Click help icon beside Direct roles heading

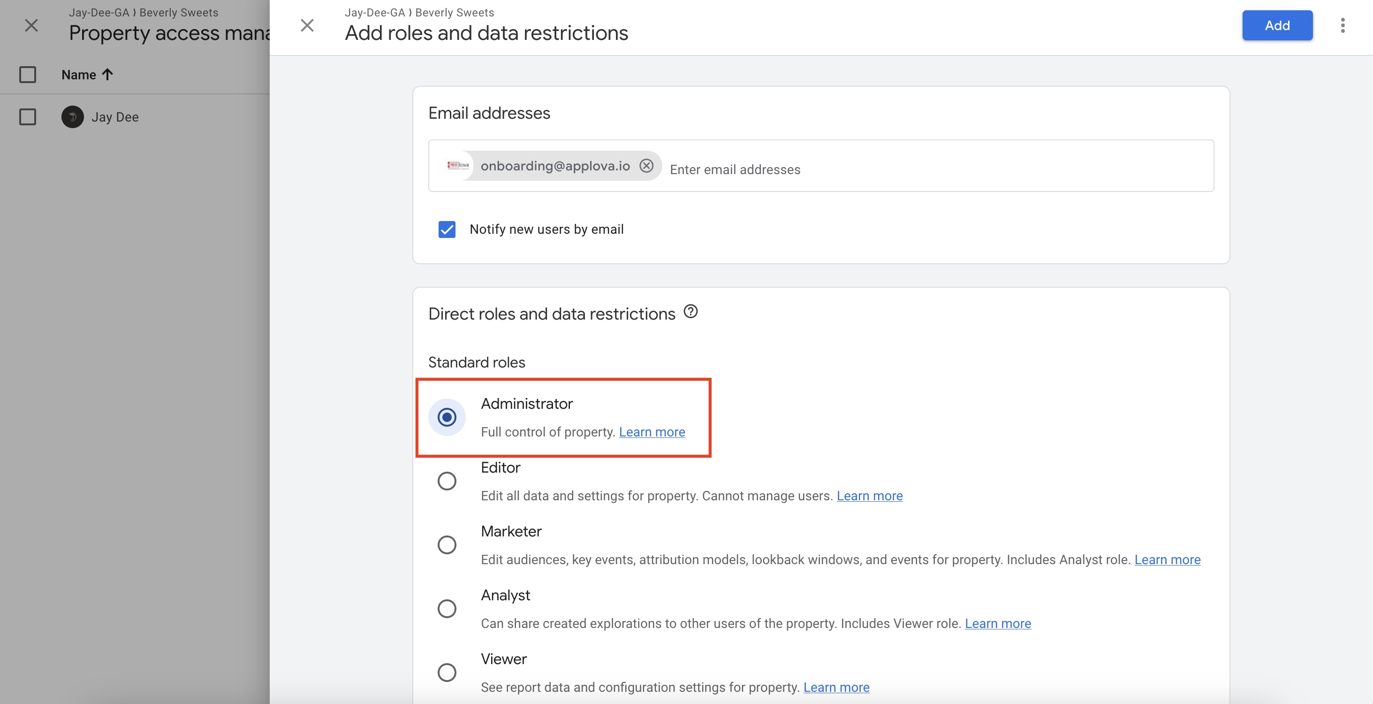click(690, 312)
